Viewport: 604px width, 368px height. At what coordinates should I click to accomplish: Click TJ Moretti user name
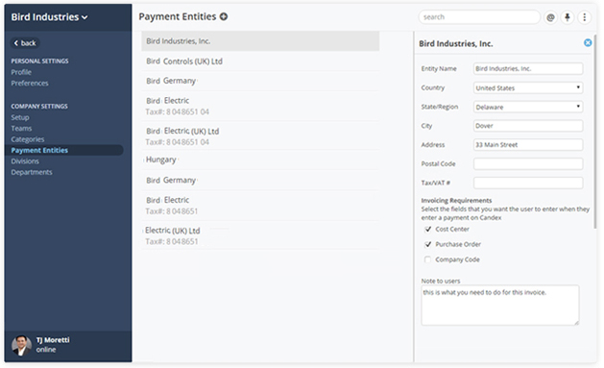[x=53, y=340]
